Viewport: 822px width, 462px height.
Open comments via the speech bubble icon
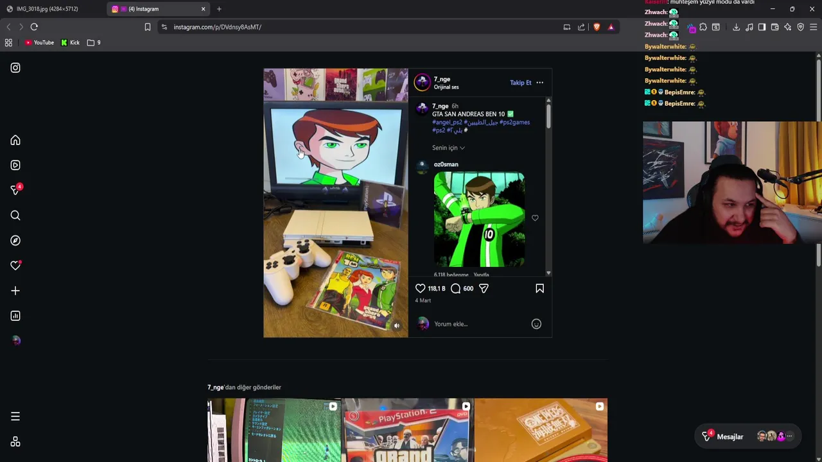pos(455,289)
